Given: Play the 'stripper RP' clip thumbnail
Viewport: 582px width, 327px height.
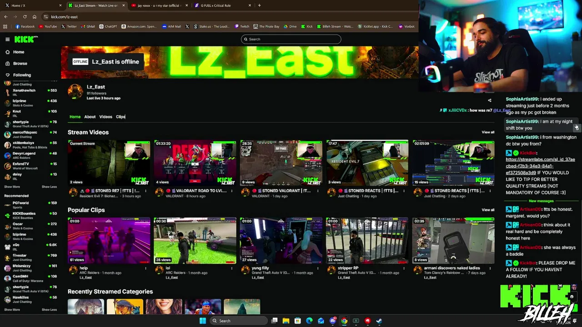Looking at the screenshot, I should pyautogui.click(x=367, y=241).
